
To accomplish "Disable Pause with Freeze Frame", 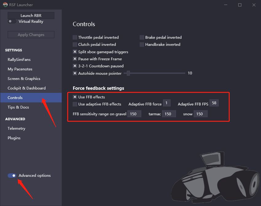I will (x=75, y=59).
